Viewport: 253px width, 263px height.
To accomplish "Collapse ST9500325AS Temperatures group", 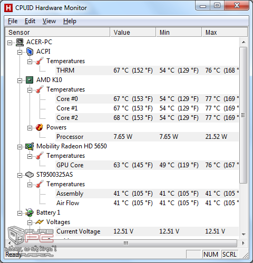I will (x=30, y=185).
